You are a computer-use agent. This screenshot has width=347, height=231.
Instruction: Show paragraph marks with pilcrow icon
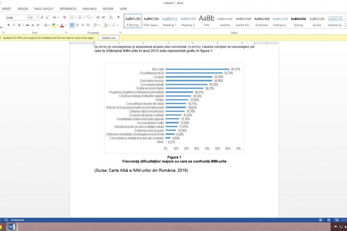click(x=118, y=18)
